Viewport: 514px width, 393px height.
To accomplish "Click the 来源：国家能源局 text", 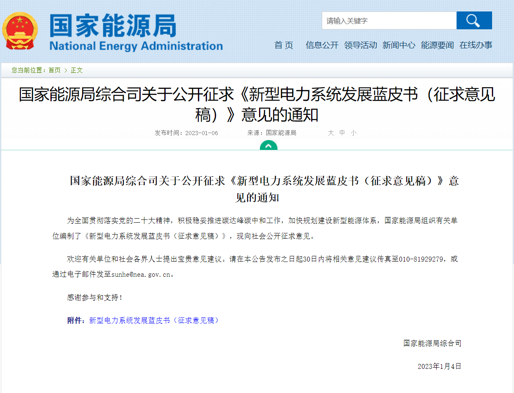I will pyautogui.click(x=272, y=133).
